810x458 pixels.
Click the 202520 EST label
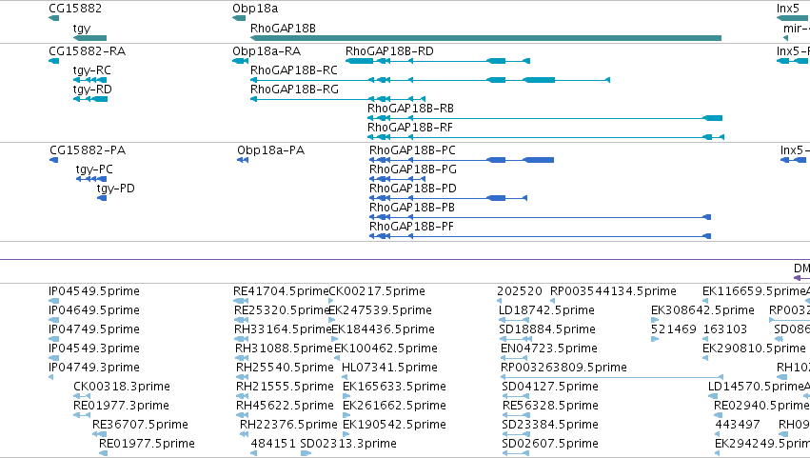click(520, 291)
